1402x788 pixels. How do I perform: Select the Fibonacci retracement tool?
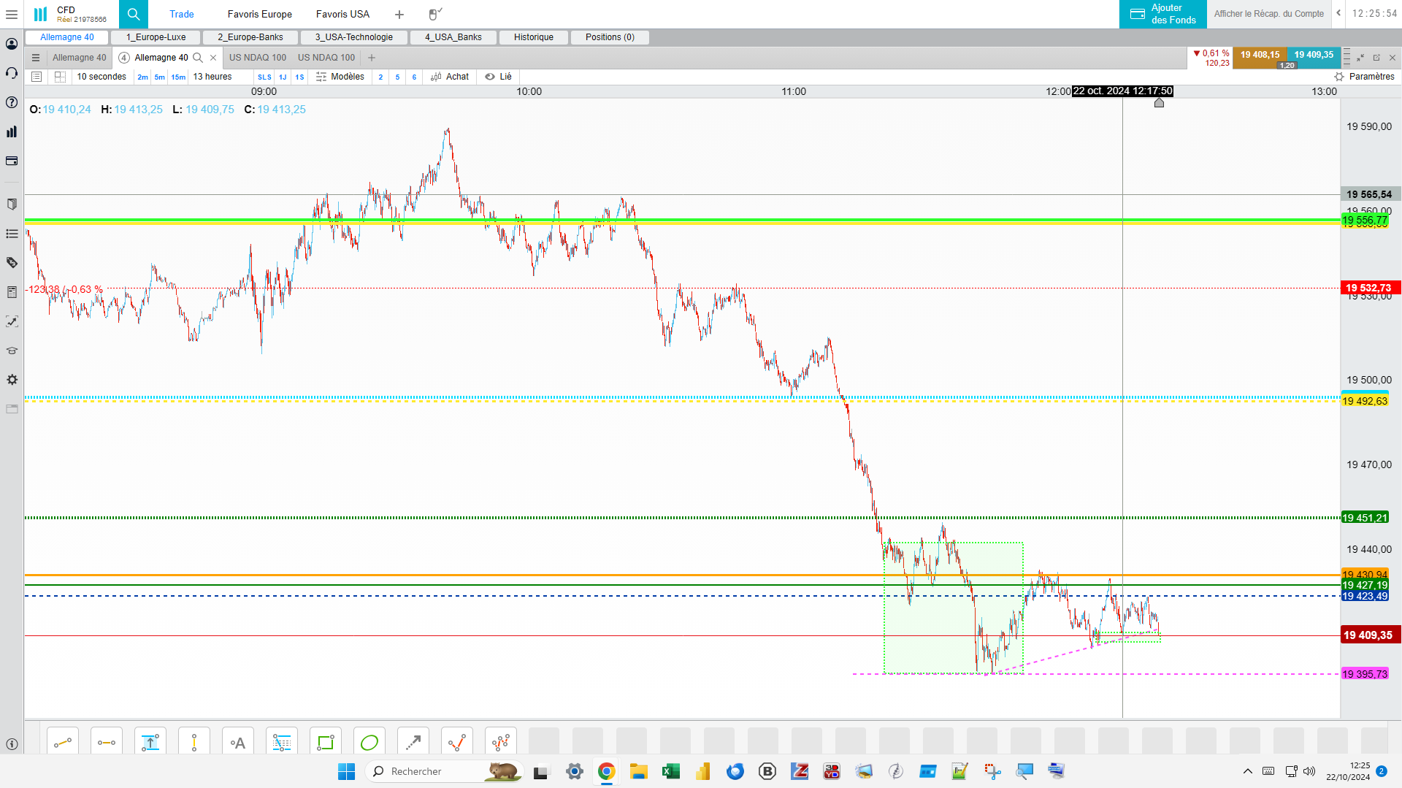tap(282, 743)
